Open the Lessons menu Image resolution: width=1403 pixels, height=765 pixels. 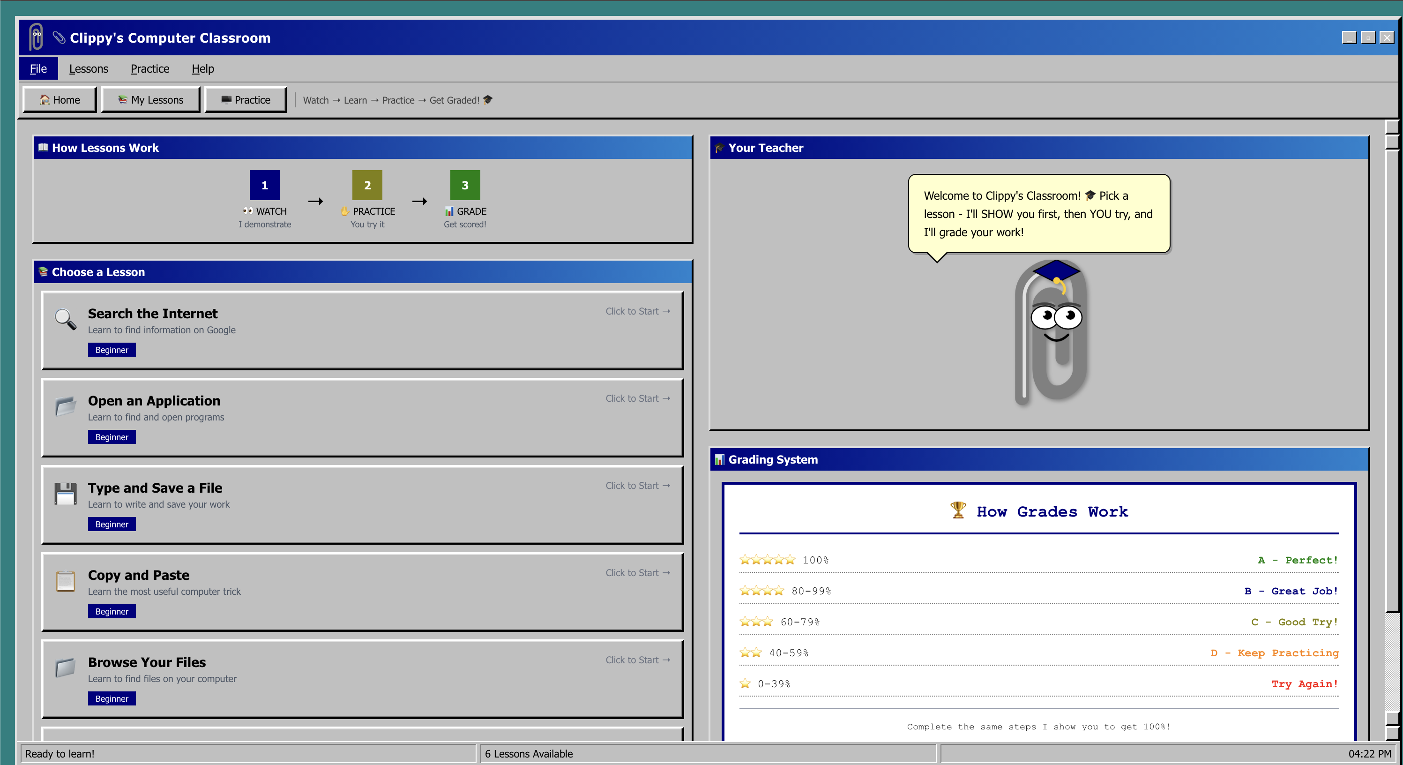(88, 68)
